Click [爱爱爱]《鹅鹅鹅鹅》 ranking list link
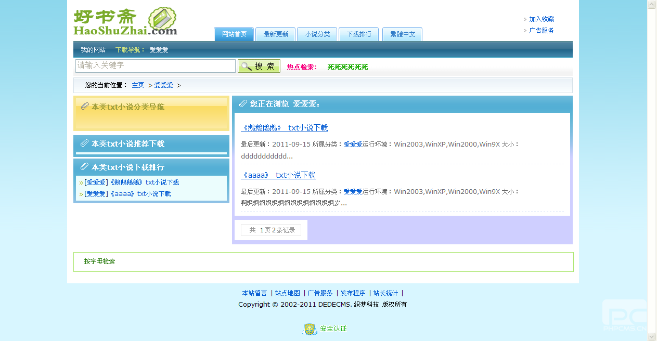Screen dimensions: 657x341 click(132, 182)
